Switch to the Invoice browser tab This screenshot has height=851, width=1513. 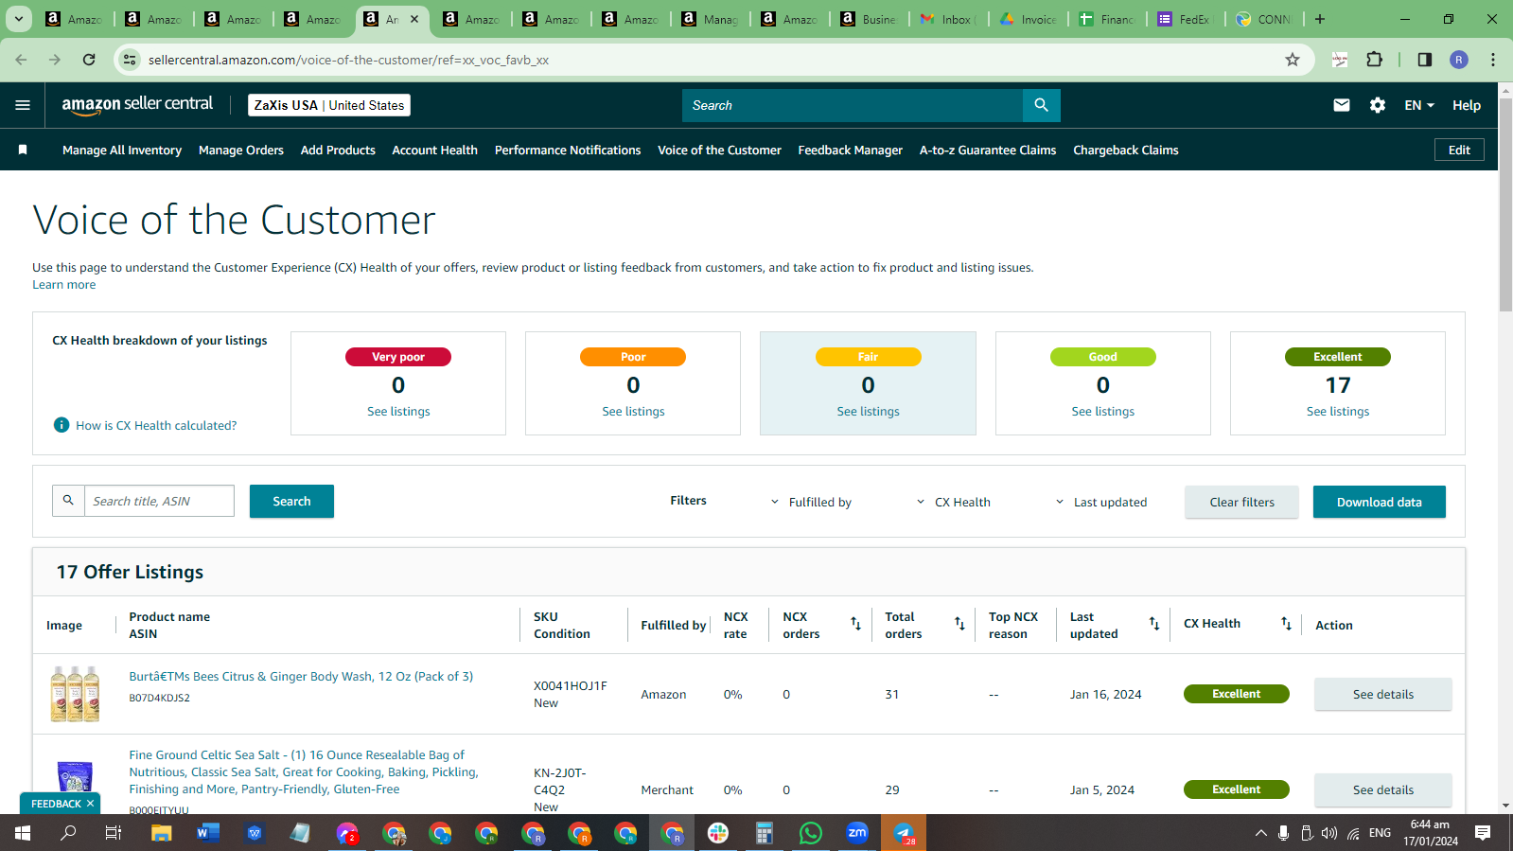coord(1029,19)
